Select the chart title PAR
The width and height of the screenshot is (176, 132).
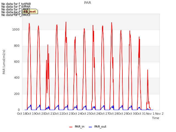[x=87, y=3]
